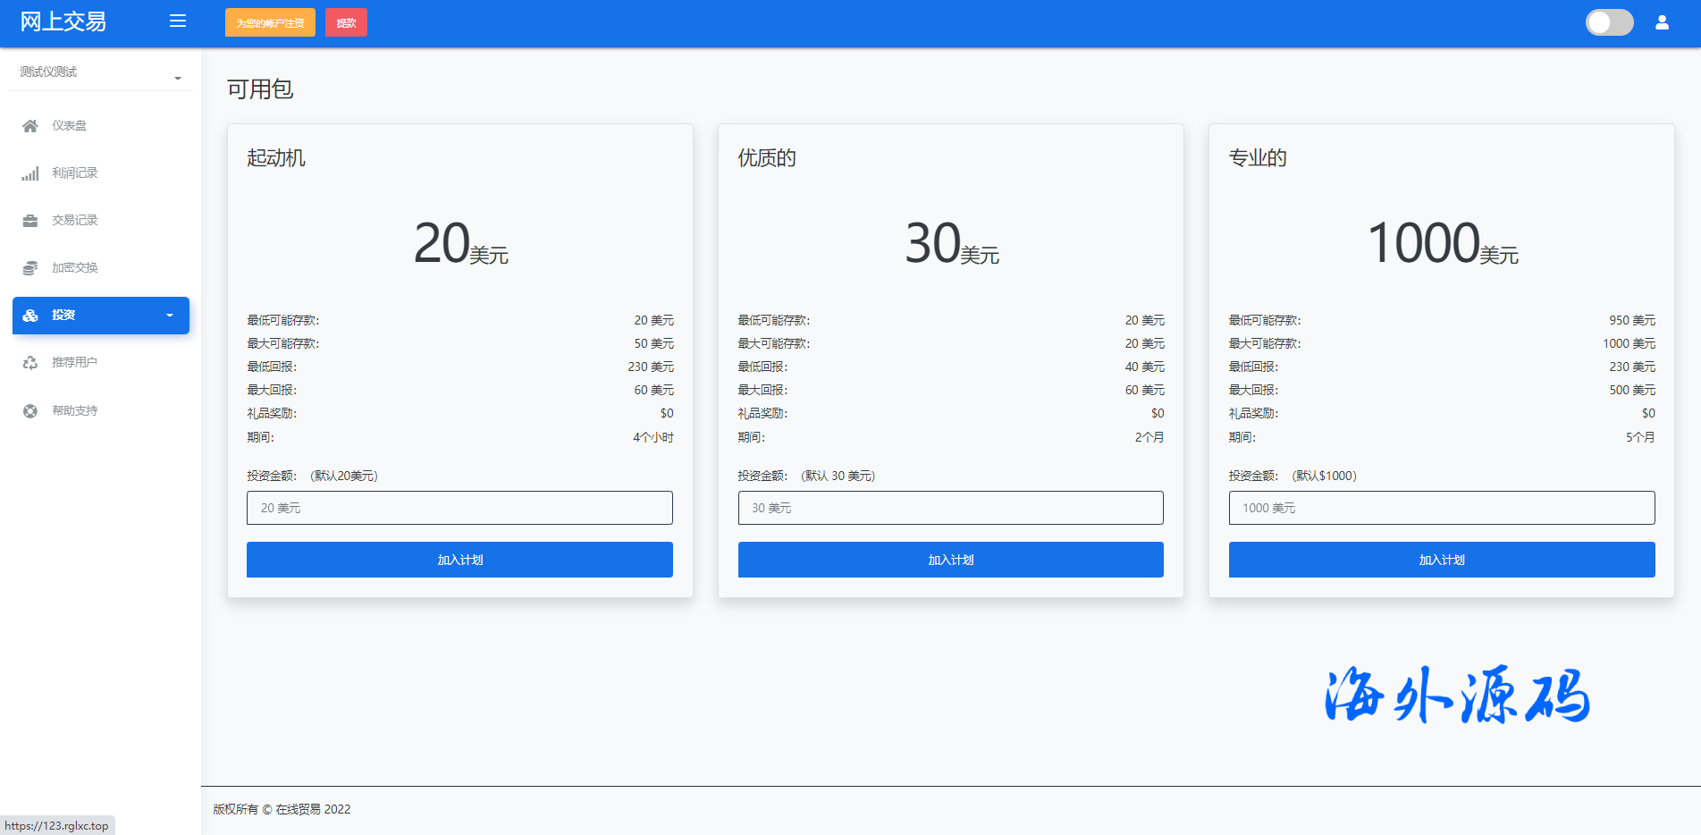The image size is (1701, 835).
Task: Click the hamburger menu icon in header
Action: pos(178,21)
